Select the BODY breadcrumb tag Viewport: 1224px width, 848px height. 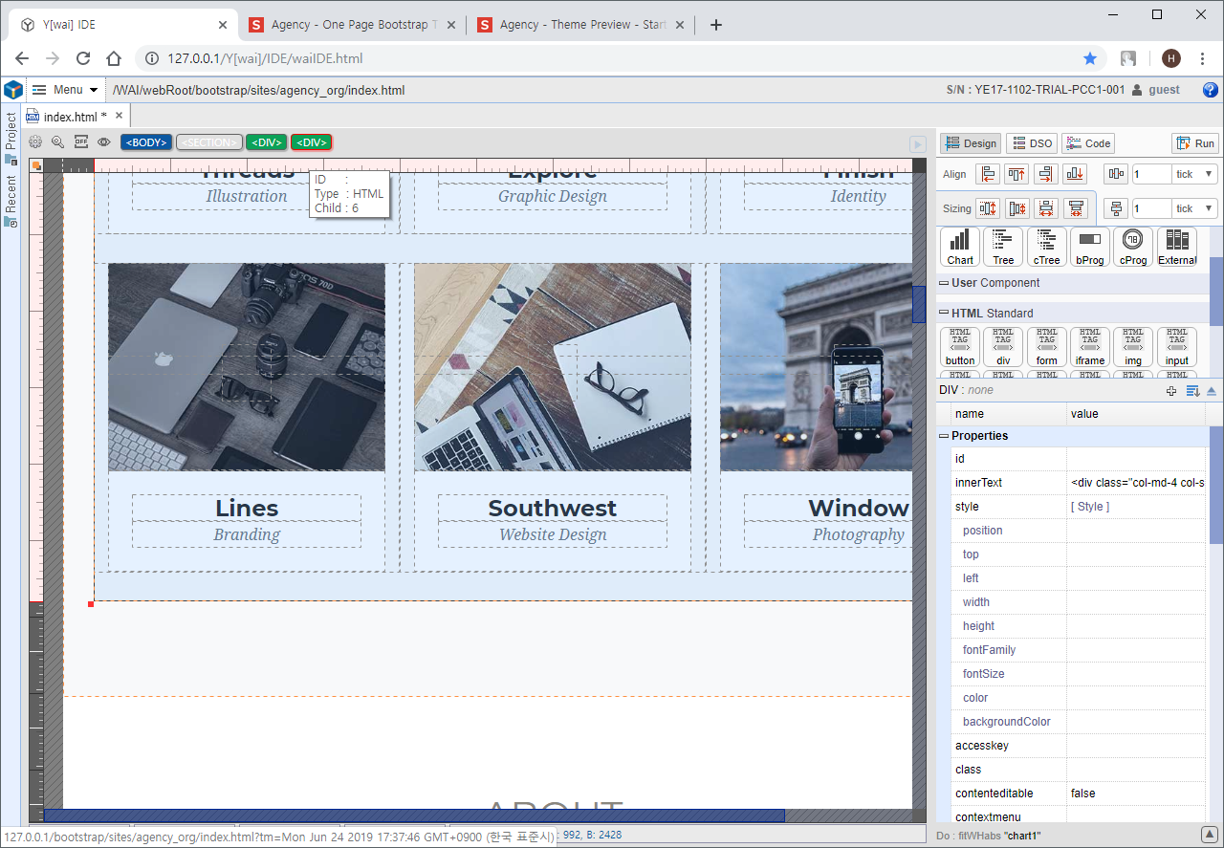pyautogui.click(x=146, y=142)
